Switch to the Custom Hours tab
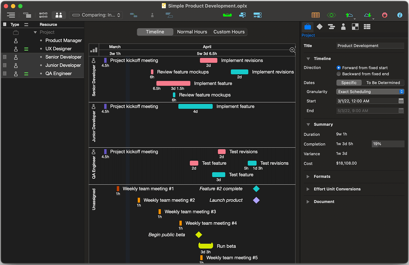 (229, 32)
